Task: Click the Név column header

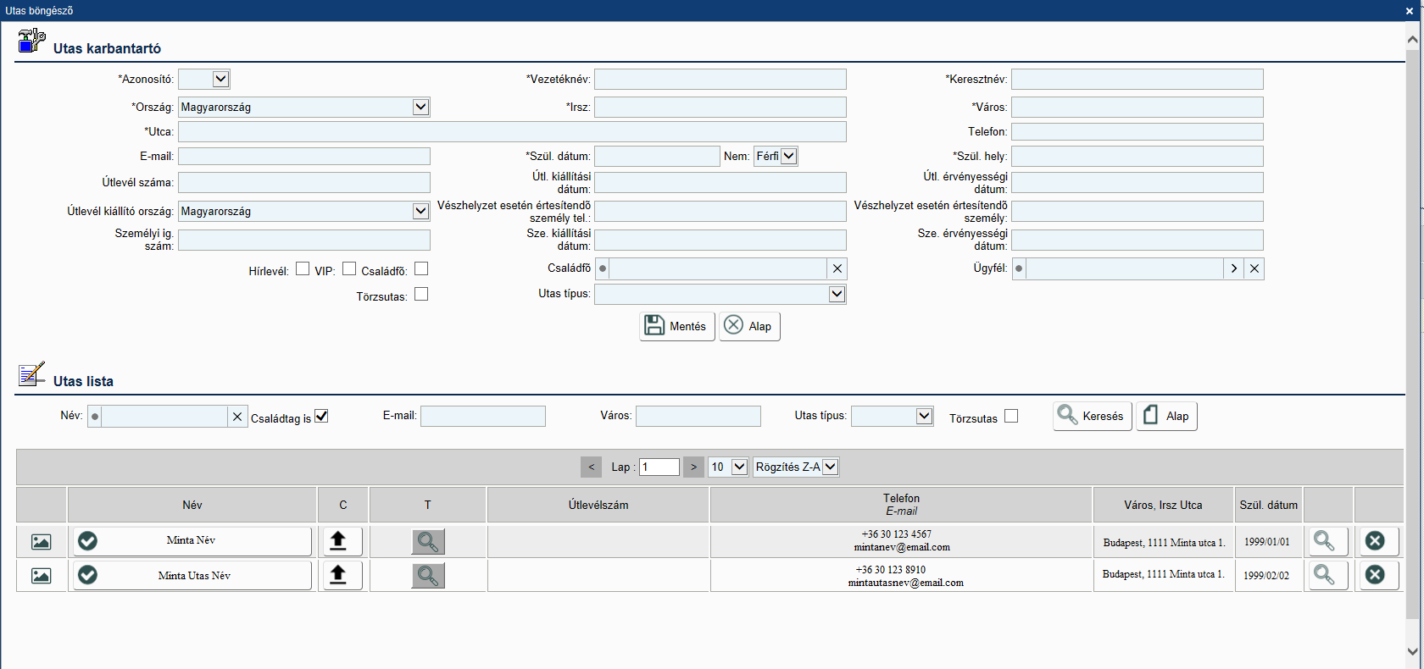Action: click(192, 505)
